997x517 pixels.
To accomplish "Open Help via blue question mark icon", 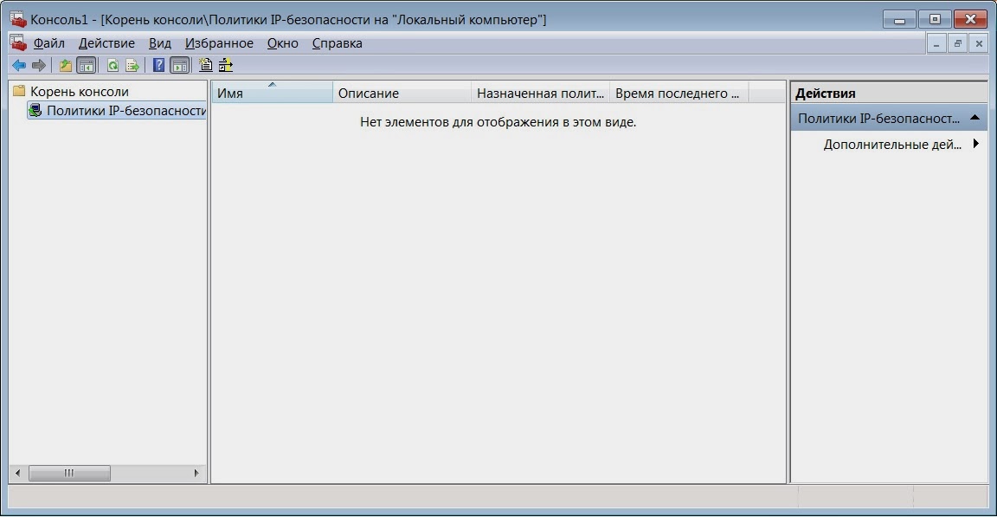I will click(159, 65).
